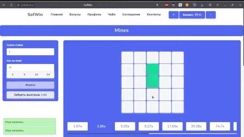The image size is (244, 137).
Task: Click the sofwin.fun address bar
Action: tap(27, 5)
